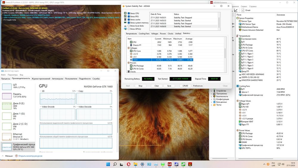Collapse Task Manager with Меньше button

(x=7, y=156)
